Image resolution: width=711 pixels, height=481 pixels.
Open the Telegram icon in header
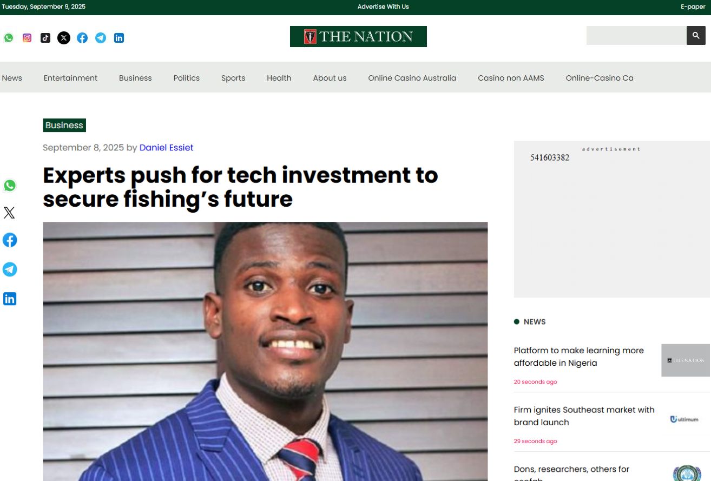(101, 38)
